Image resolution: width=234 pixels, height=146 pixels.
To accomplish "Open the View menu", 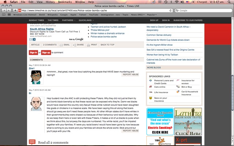I will tap(39, 2).
